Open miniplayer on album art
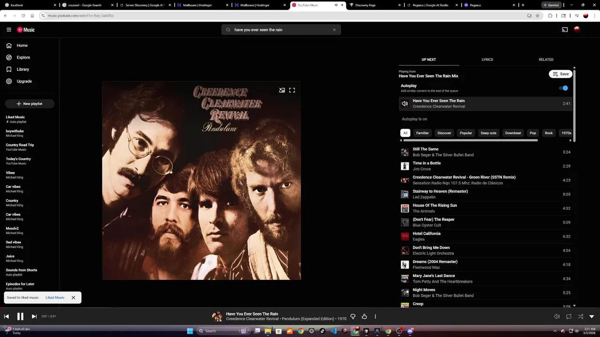Screen dimensions: 600x337 [282, 90]
